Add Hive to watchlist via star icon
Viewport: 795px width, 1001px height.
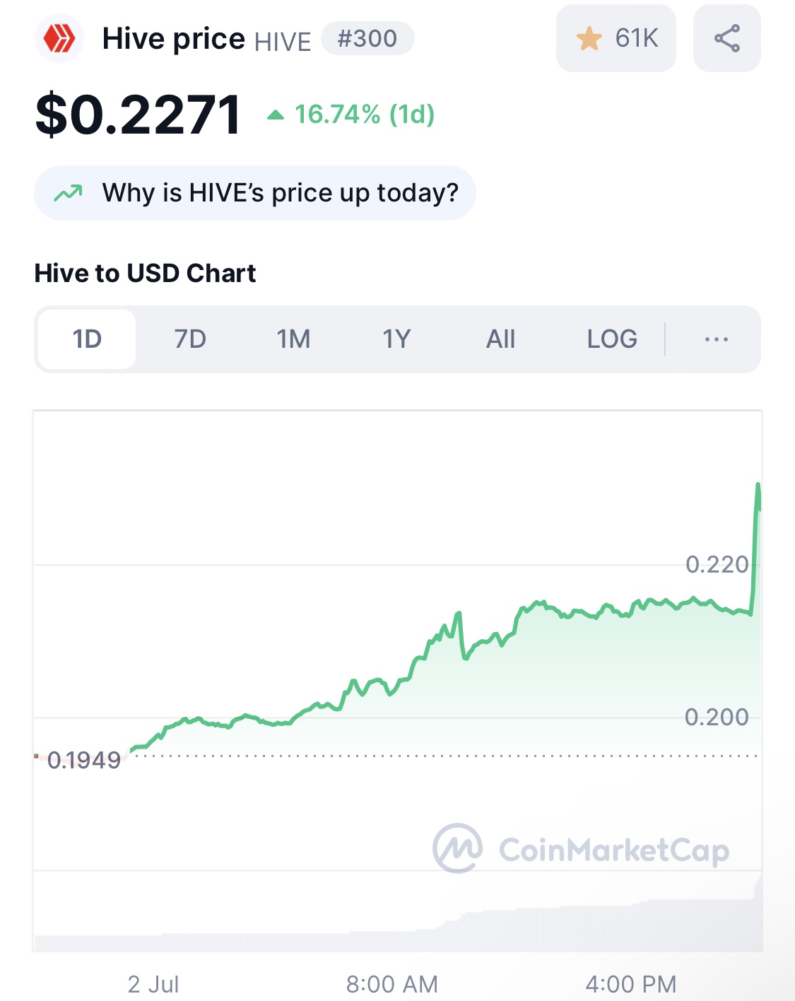(589, 38)
